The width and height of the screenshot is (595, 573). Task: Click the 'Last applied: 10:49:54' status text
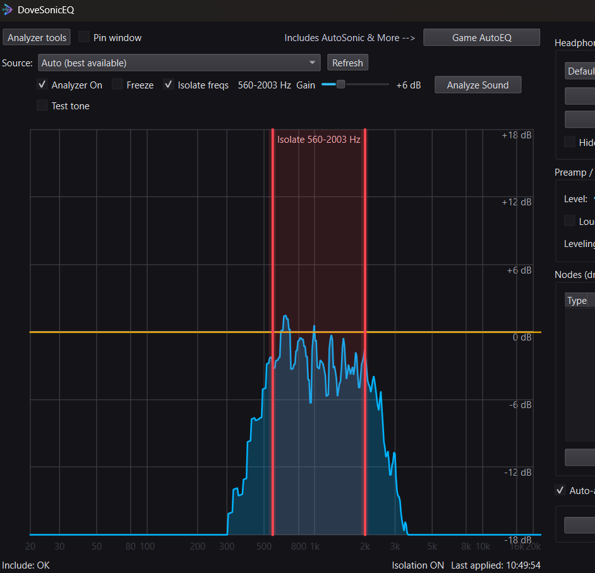[x=496, y=565]
